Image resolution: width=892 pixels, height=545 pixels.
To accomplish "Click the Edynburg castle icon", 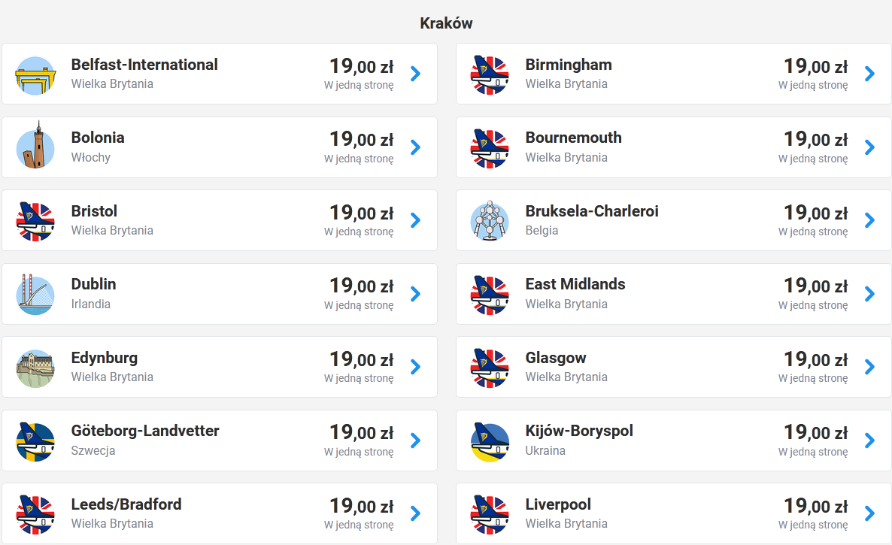I will point(35,368).
